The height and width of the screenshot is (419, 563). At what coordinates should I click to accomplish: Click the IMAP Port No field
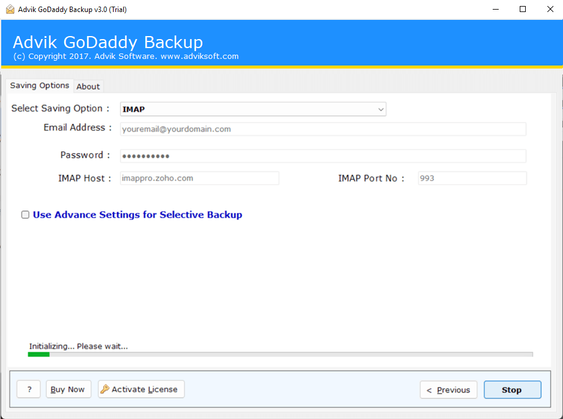point(472,178)
